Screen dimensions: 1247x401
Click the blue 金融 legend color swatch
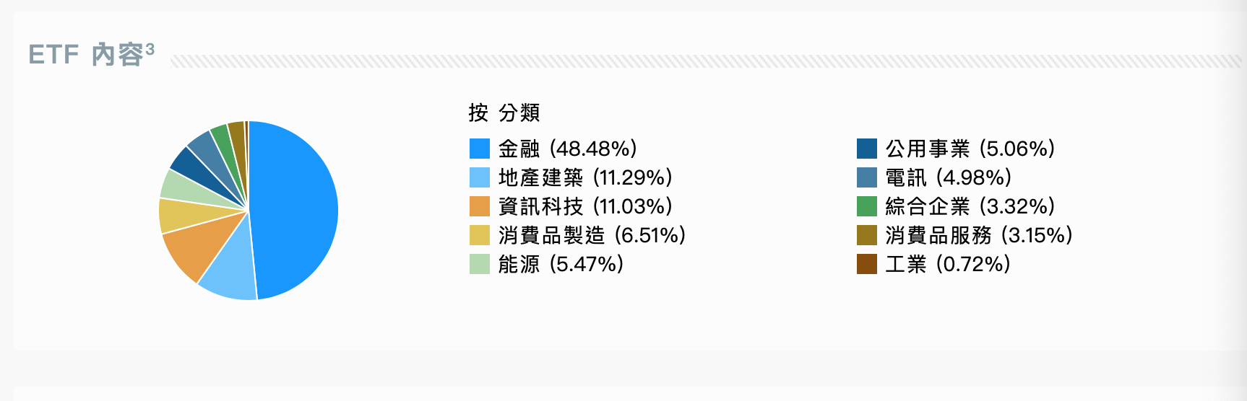[x=480, y=149]
